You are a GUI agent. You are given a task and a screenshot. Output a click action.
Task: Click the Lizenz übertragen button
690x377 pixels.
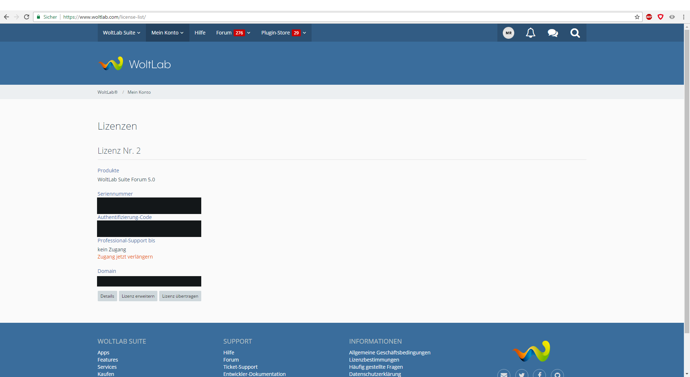tap(180, 296)
